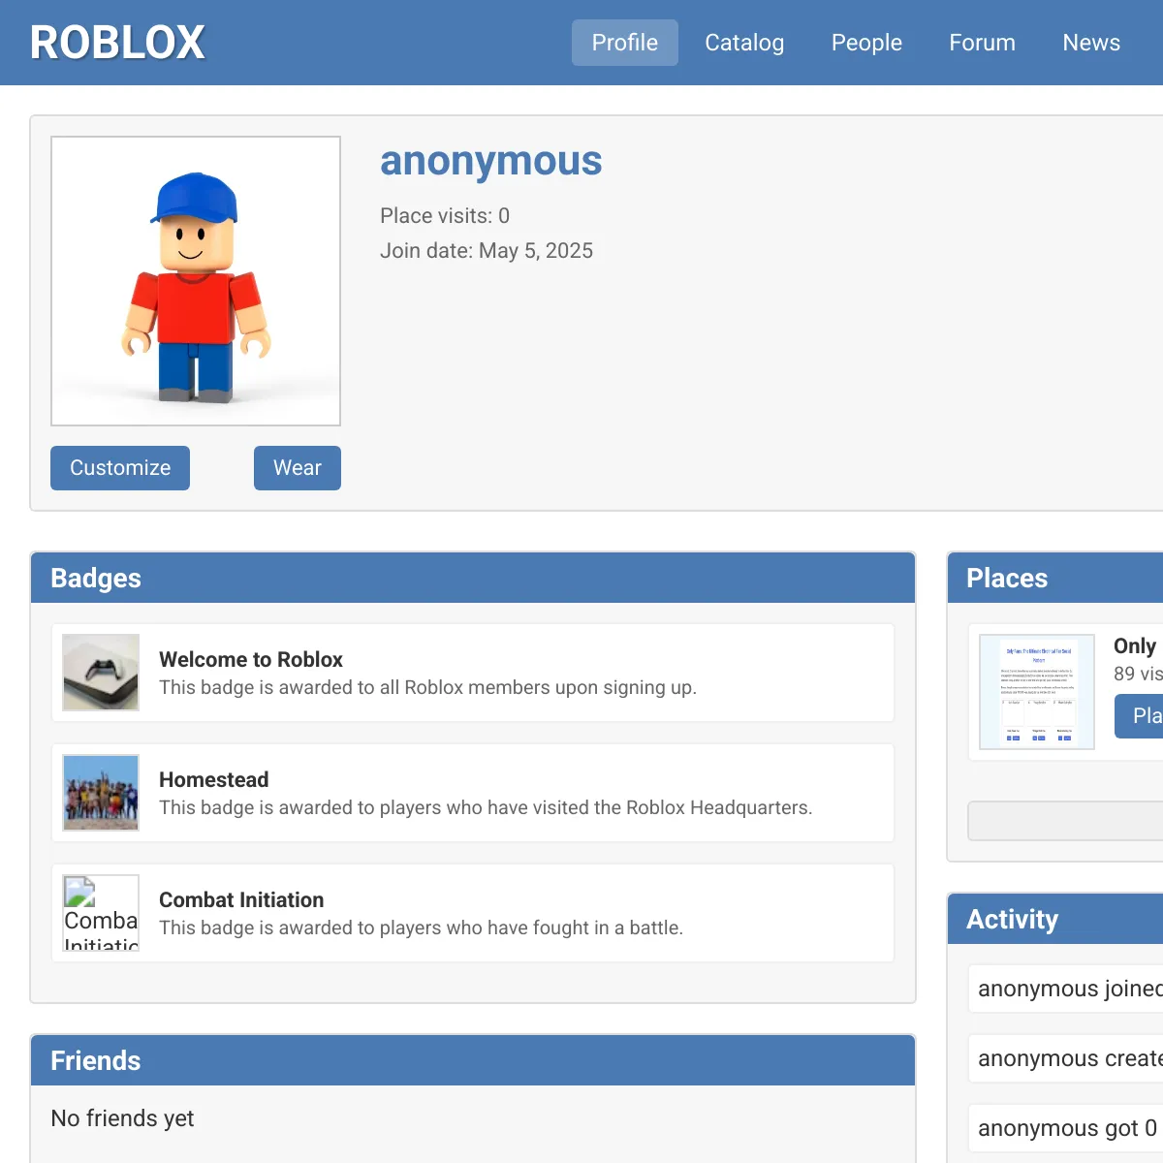1163x1163 pixels.
Task: Click the Customize button
Action: (x=120, y=468)
